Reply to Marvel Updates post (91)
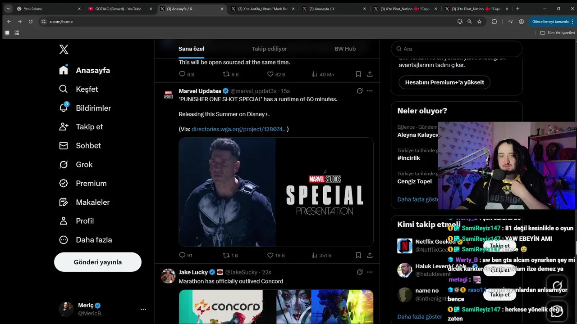The width and height of the screenshot is (577, 324). coord(186,255)
